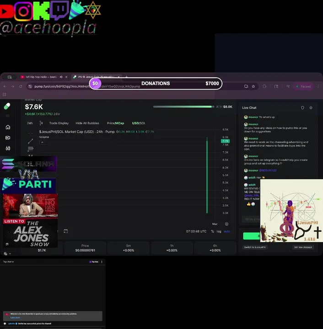The height and width of the screenshot is (329, 323).
Task: Click the site info icon in address bar
Action: tap(30, 86)
